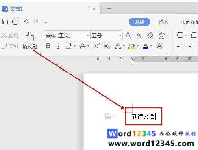Image resolution: width=198 pixels, height=150 pixels.
Task: Click the Redo arrow icon
Action: point(36,21)
